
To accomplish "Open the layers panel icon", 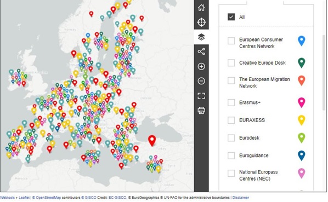I will click(x=201, y=37).
